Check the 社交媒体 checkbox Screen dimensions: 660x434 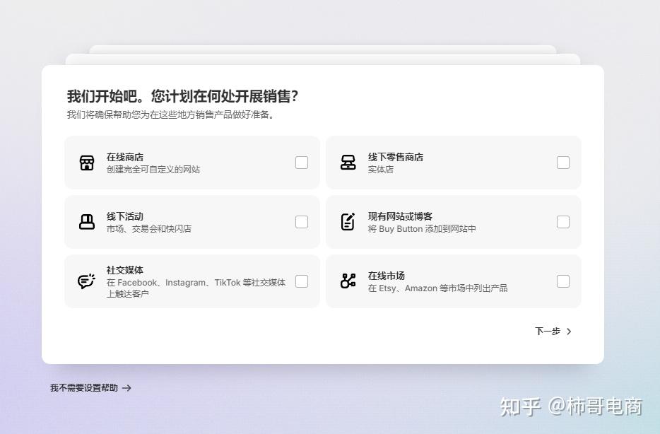pos(301,281)
